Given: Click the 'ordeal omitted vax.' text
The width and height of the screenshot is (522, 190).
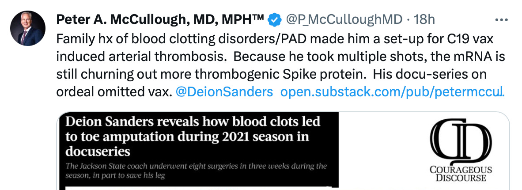Looking at the screenshot, I should pos(114,92).
